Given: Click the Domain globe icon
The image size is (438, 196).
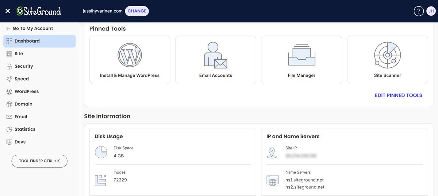Looking at the screenshot, I should point(9,104).
